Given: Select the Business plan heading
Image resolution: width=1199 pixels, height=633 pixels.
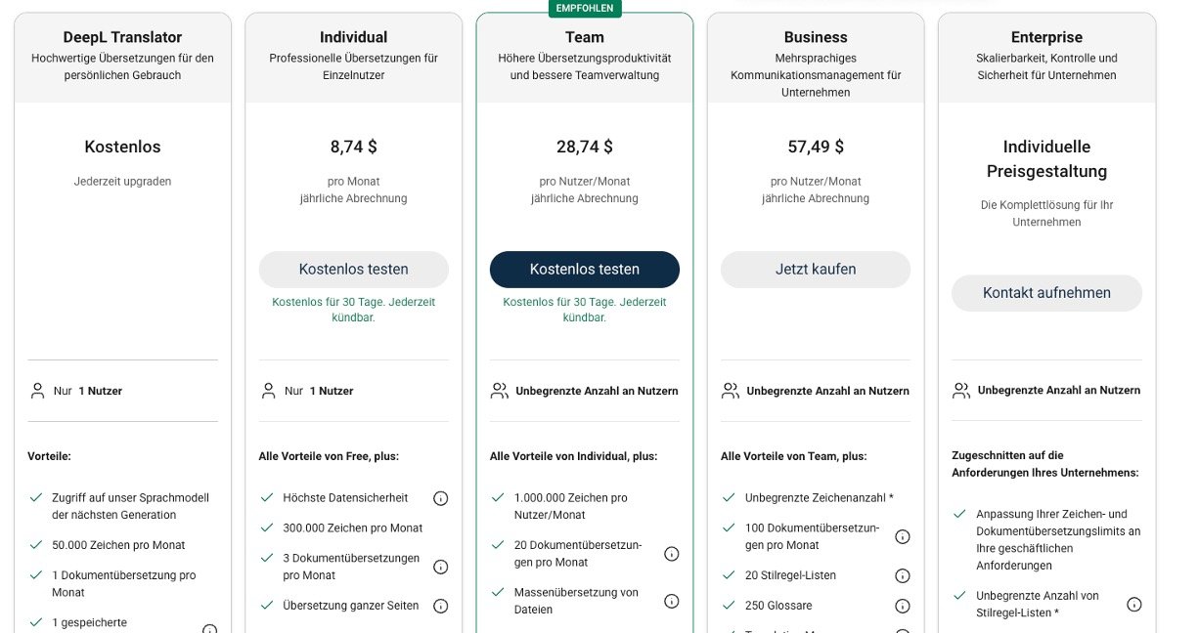Looking at the screenshot, I should pyautogui.click(x=815, y=37).
